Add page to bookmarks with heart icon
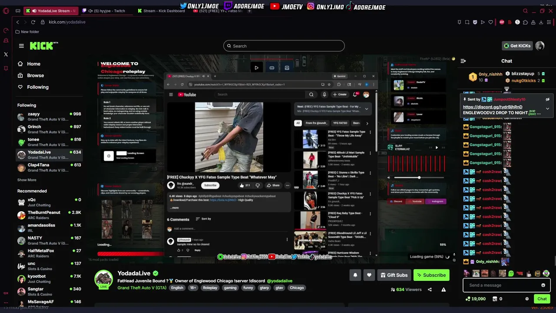Viewport: 556px width, 313px height. click(490, 22)
